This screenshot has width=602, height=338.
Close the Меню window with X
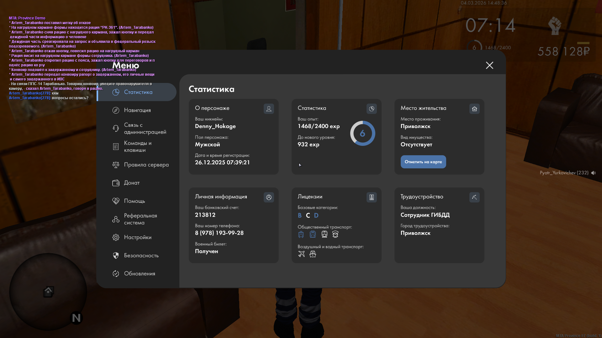489,65
